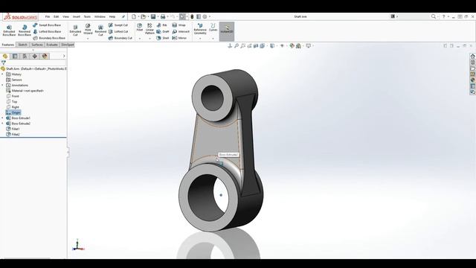This screenshot has height=268, width=476.
Task: Select Sensors in feature tree
Action: pyautogui.click(x=14, y=80)
